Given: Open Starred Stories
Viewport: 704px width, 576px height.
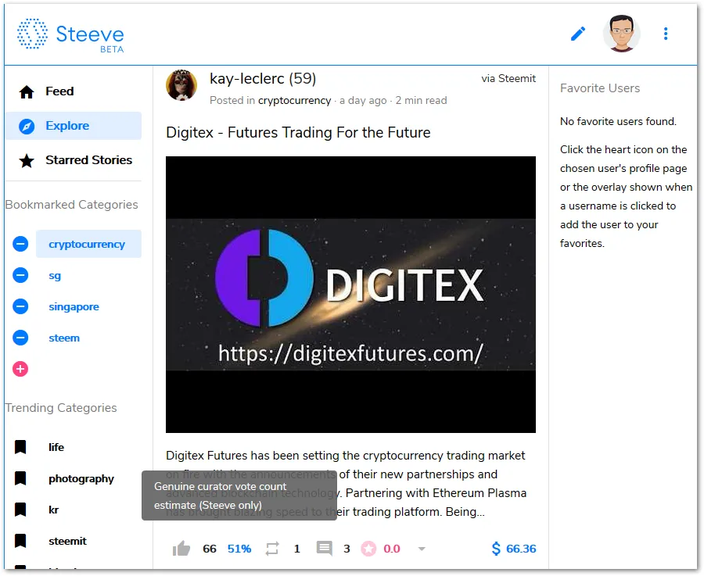Looking at the screenshot, I should (x=74, y=160).
